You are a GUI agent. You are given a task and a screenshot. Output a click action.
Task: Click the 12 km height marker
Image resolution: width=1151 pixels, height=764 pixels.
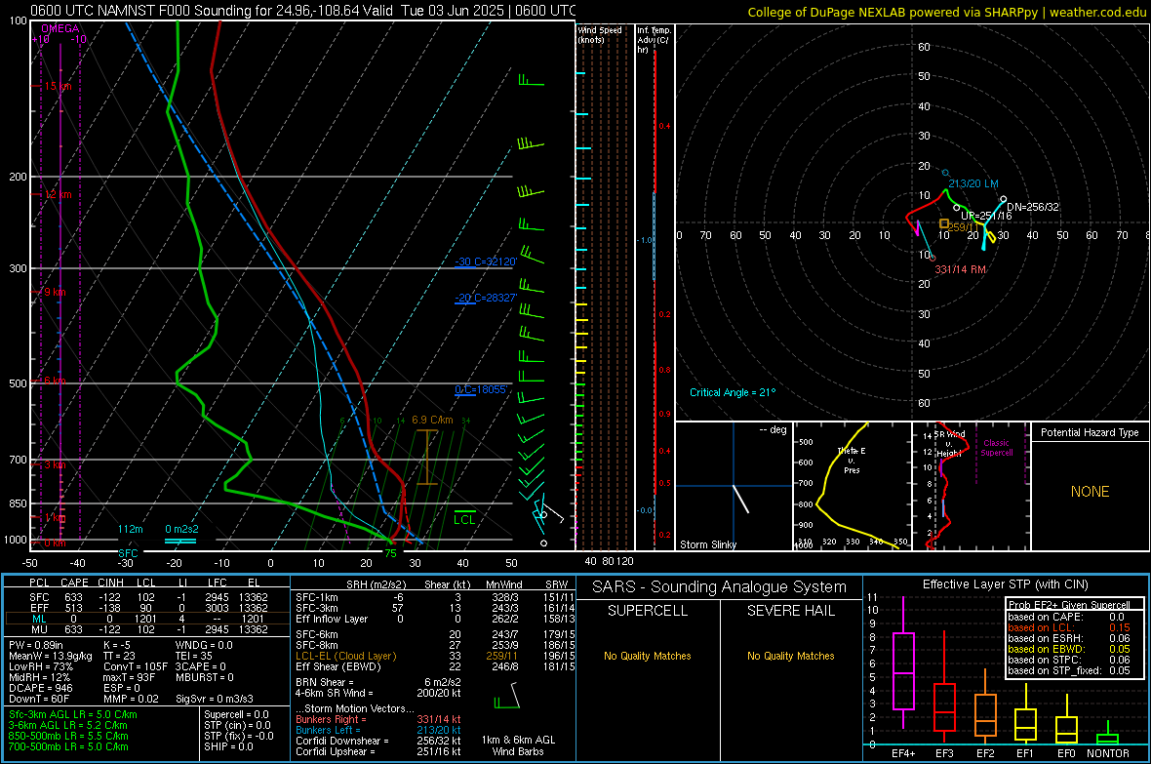pos(58,195)
